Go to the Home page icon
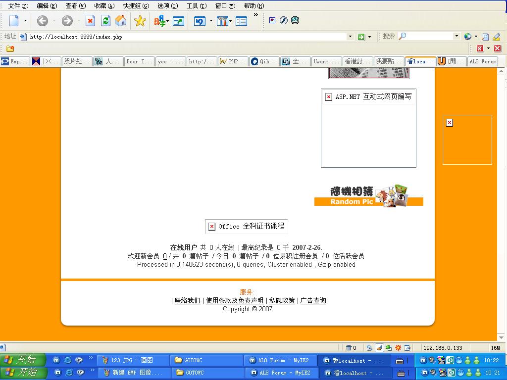 tap(121, 21)
